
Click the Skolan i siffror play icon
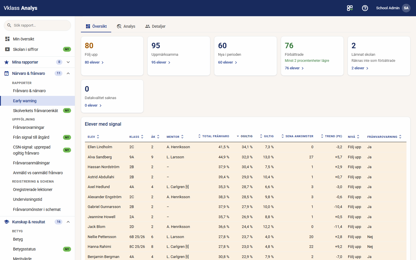(8, 49)
